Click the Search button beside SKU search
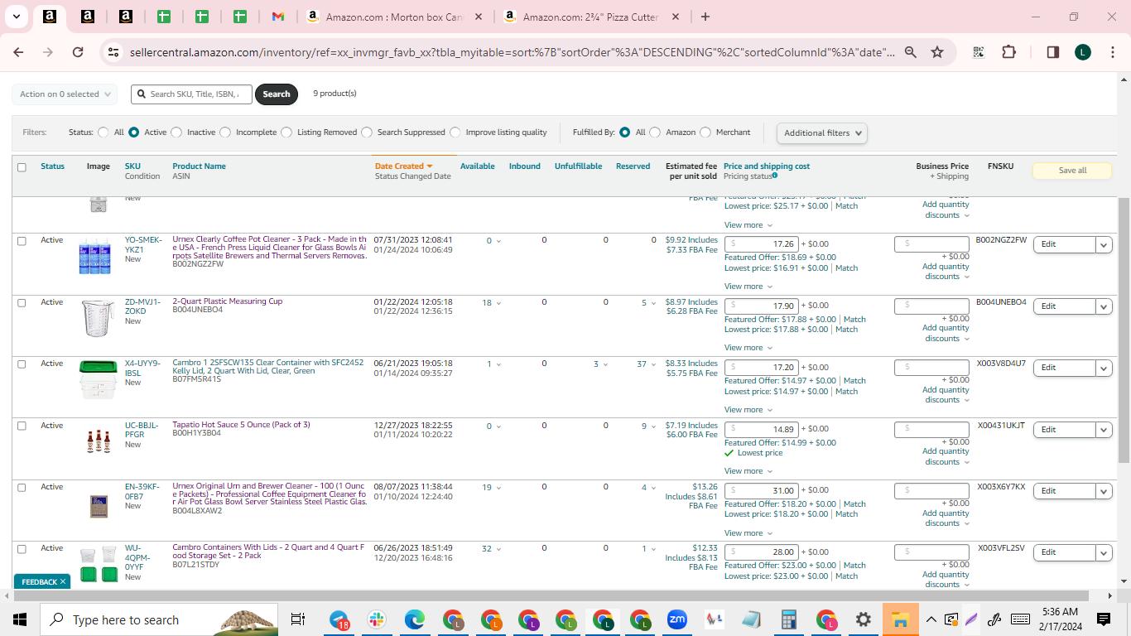 pos(277,94)
